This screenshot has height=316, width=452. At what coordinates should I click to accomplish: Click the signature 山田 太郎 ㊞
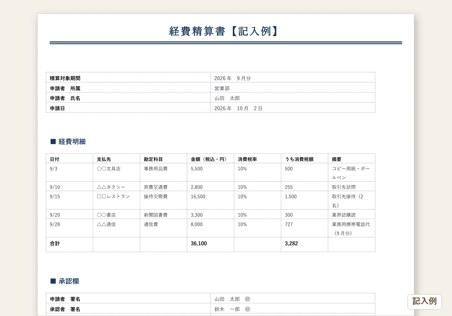[x=232, y=299]
